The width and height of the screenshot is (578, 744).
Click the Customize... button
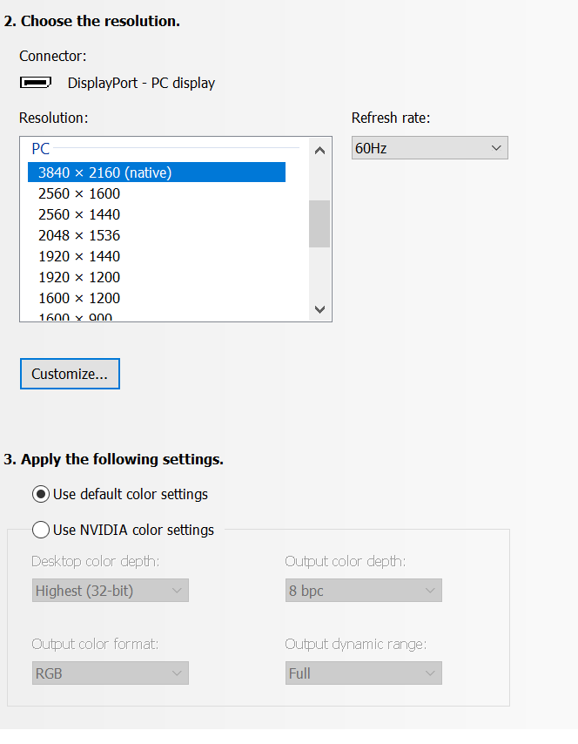(x=70, y=374)
